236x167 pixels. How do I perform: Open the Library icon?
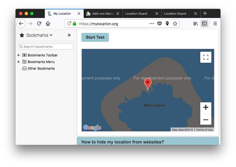(x=196, y=24)
